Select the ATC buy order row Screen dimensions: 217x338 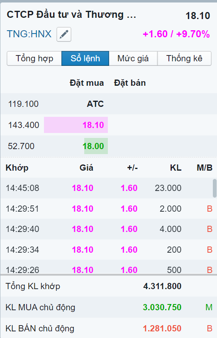(108, 104)
